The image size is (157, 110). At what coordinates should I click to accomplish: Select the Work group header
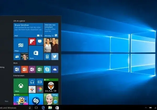(x=15, y=63)
